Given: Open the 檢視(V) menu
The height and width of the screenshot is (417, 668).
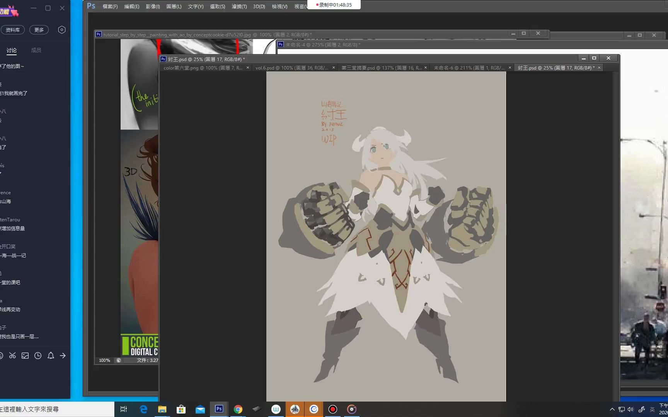Looking at the screenshot, I should (x=279, y=7).
